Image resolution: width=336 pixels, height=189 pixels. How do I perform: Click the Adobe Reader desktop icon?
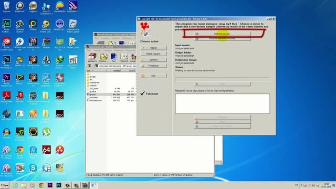(7, 98)
